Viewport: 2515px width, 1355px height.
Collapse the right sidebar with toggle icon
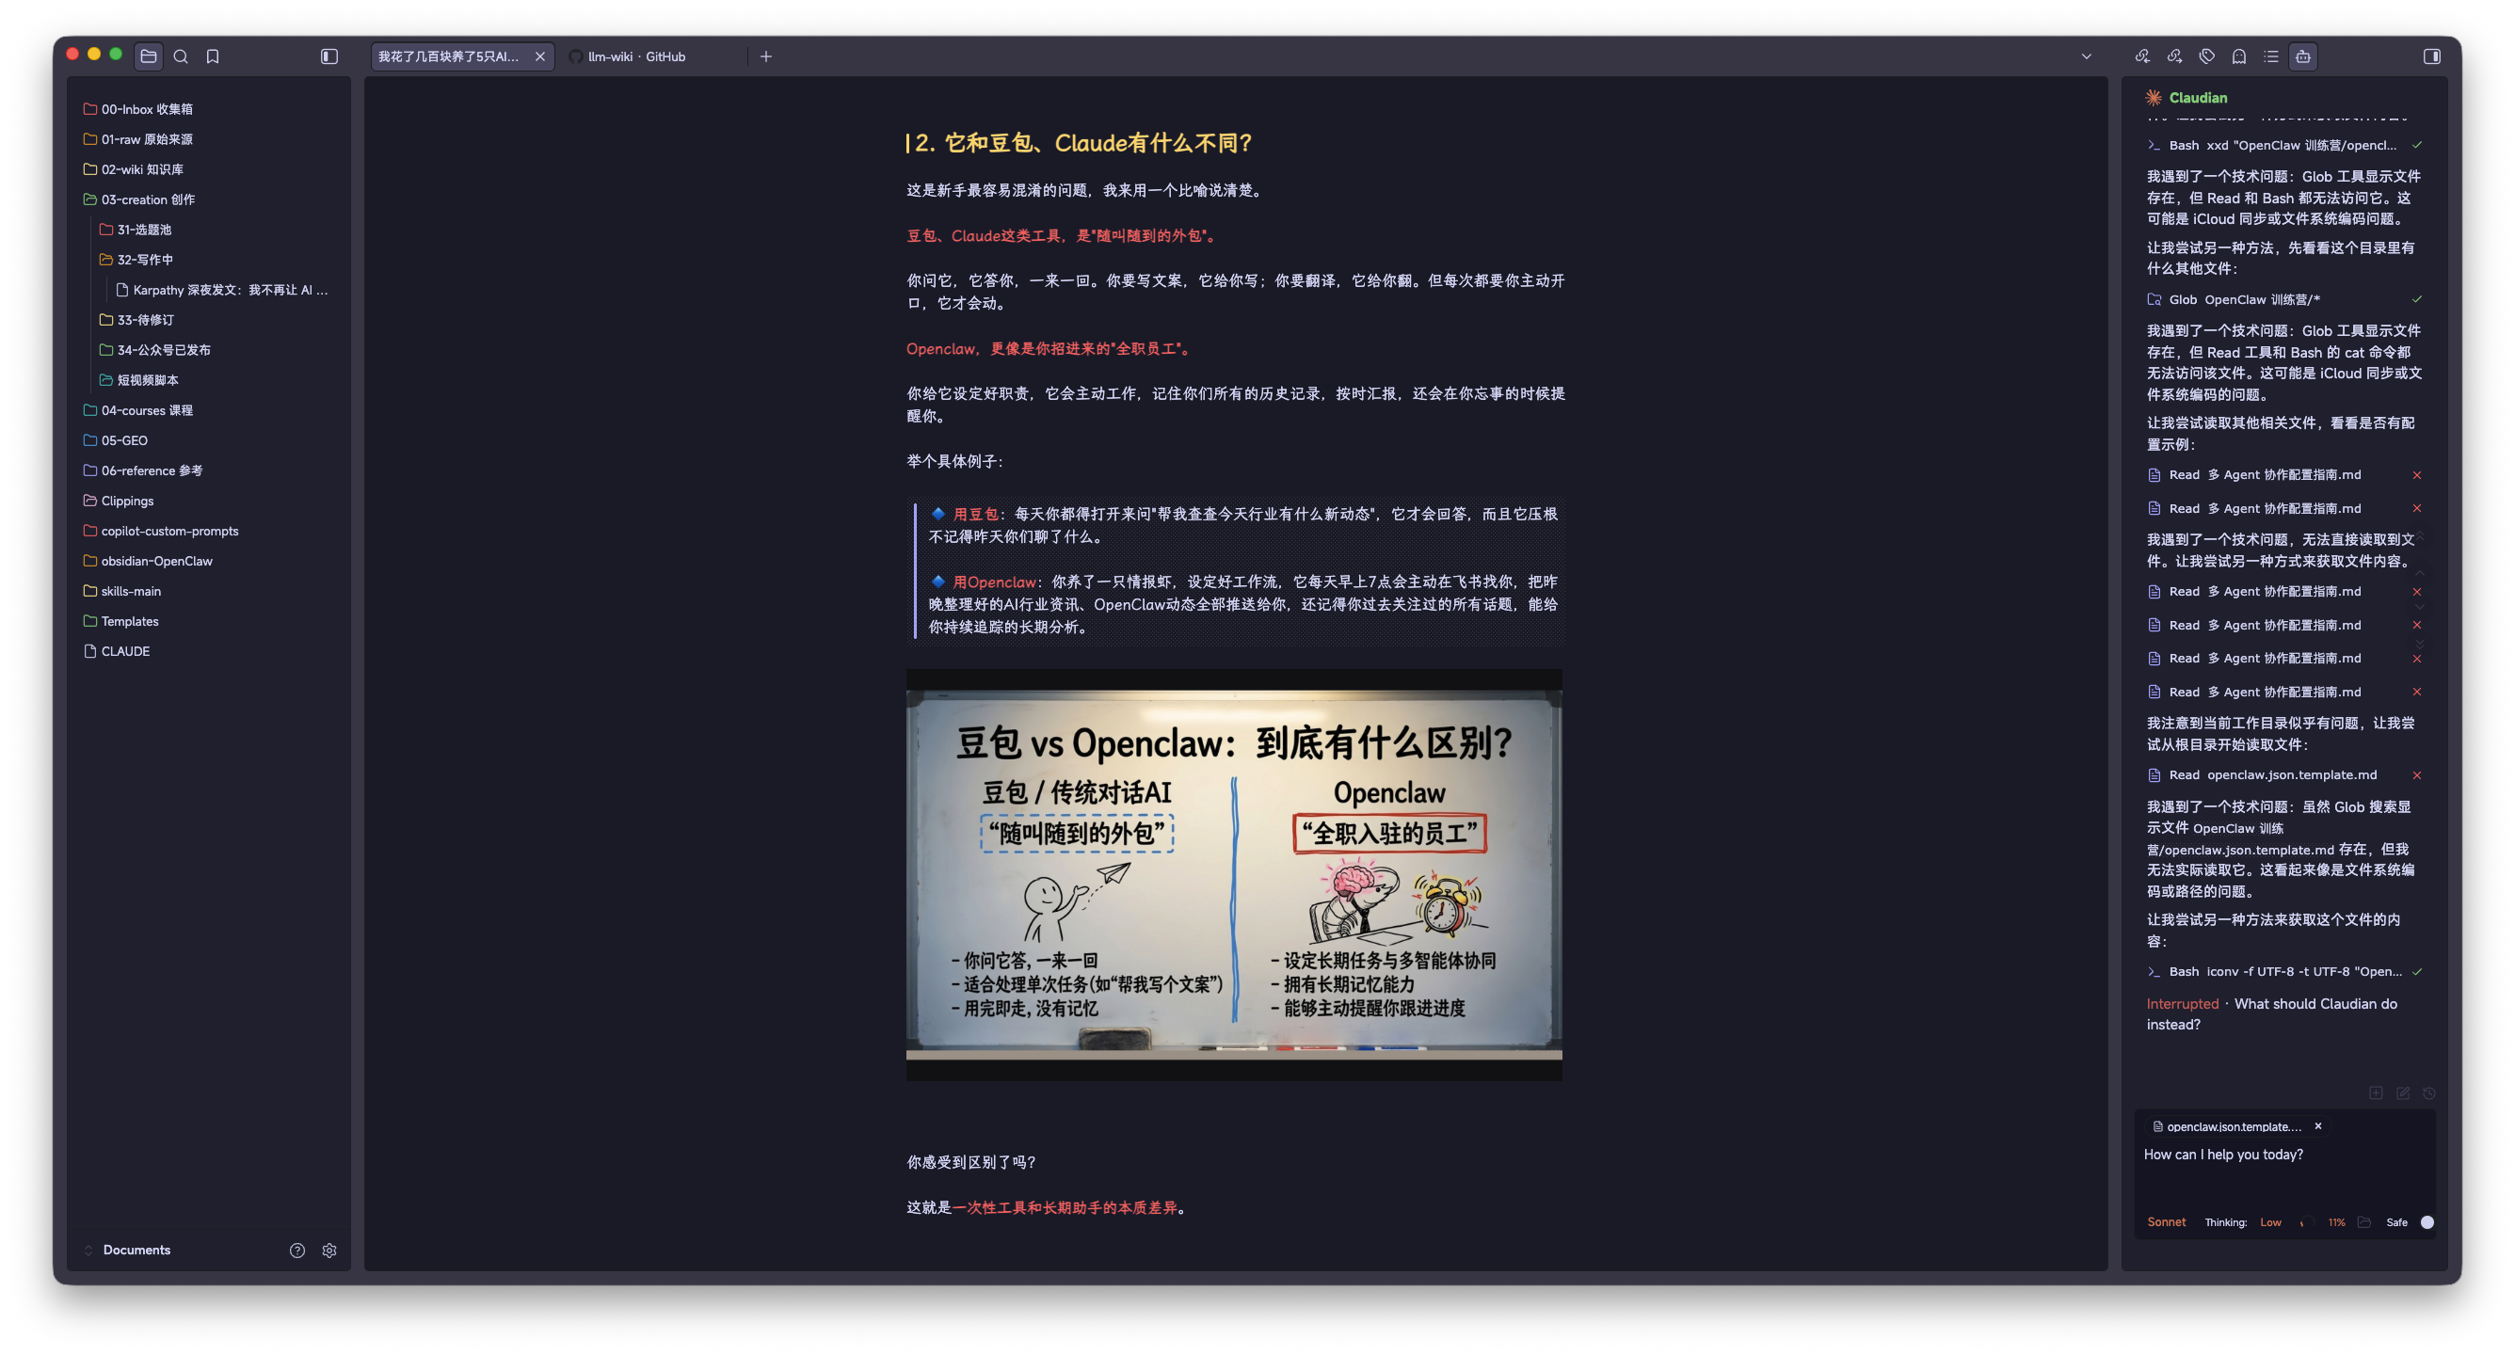(2432, 56)
